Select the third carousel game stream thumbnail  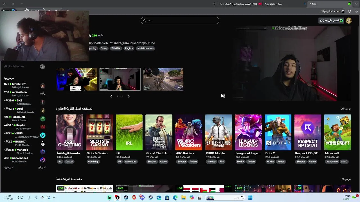tap(163, 79)
